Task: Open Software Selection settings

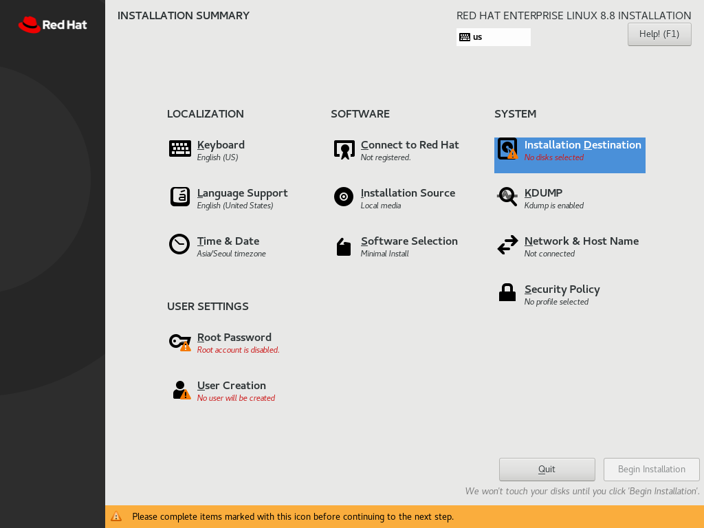Action: 410,241
